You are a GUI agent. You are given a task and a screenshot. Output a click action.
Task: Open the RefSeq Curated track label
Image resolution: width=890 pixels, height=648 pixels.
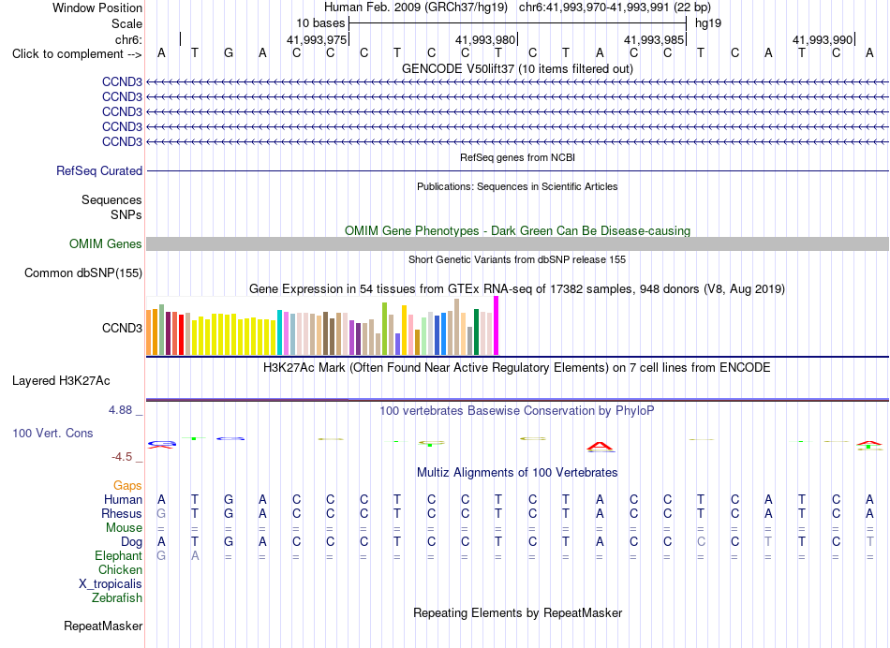(x=99, y=170)
